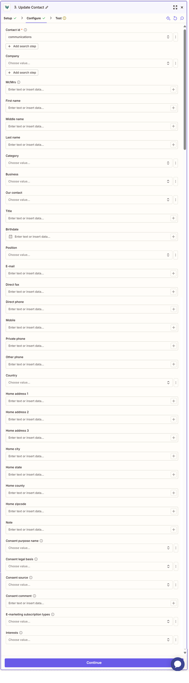
Task: Open the three-dot menu next to Contact id
Action: (176, 37)
